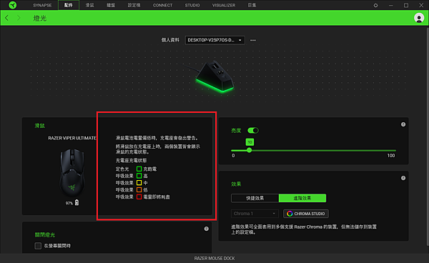Click the brightness slider handle

[x=250, y=150]
